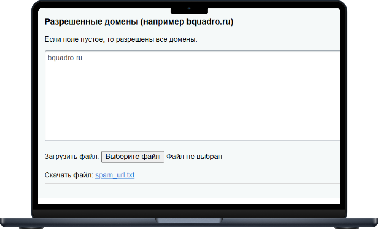Screen dimensions: 378x229
Task: Click the "Загрузить файл:" label
Action: tap(72, 157)
